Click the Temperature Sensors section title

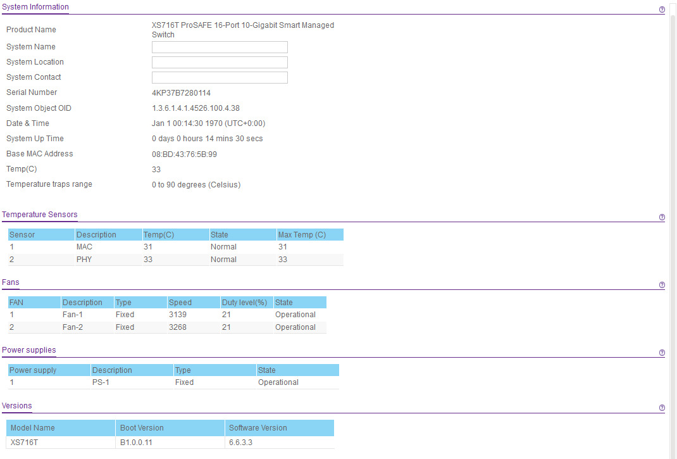[x=40, y=215]
